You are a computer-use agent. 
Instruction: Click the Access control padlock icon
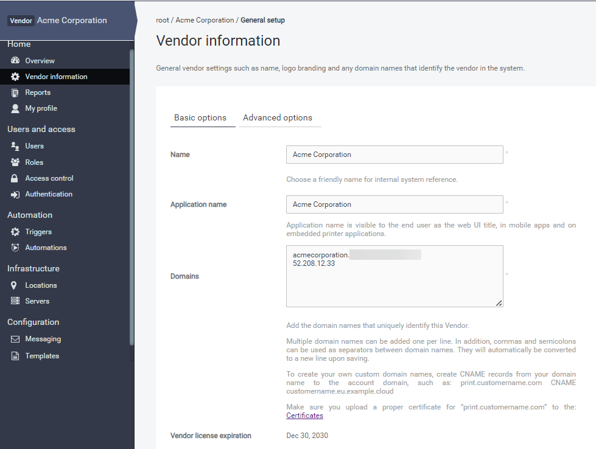pos(15,178)
